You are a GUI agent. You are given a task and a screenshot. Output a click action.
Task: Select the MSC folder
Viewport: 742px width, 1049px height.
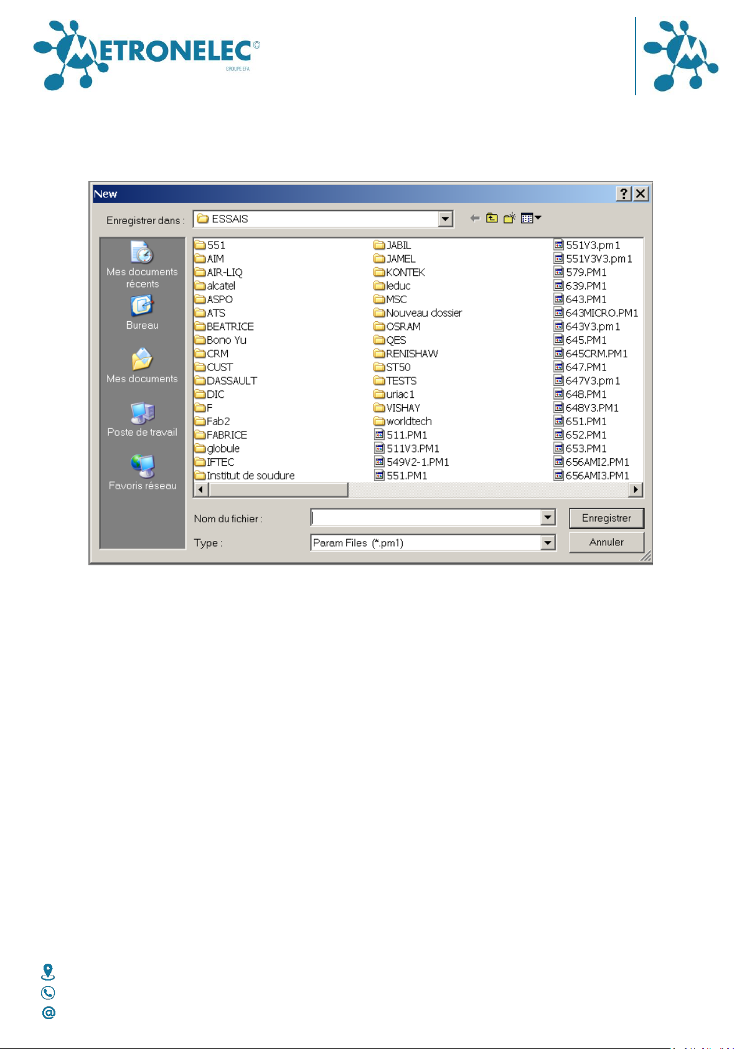point(390,299)
